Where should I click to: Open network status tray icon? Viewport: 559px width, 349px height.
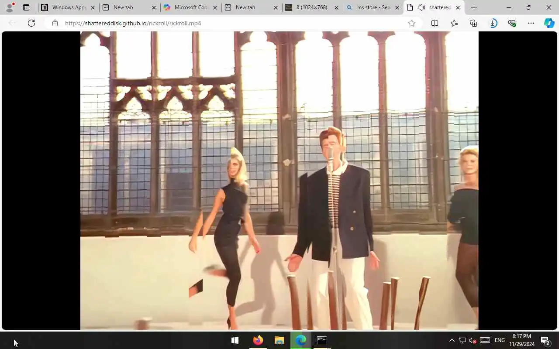point(462,340)
